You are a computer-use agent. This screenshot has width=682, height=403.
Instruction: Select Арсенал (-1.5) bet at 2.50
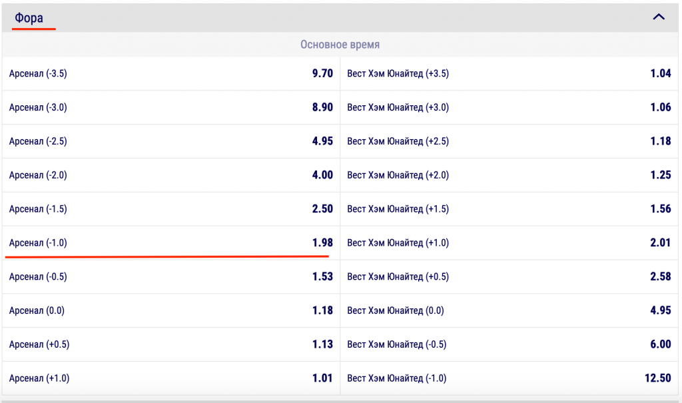point(171,209)
